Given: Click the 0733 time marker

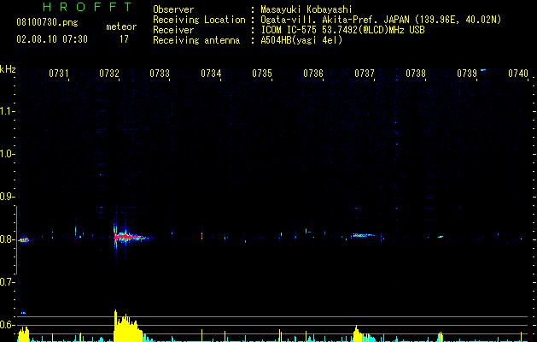Looking at the screenshot, I should (160, 73).
